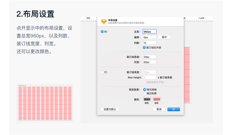Screen dimensions: 232x135
Task: Open the 深色 dark color swatch
Action: [x=147, y=99]
